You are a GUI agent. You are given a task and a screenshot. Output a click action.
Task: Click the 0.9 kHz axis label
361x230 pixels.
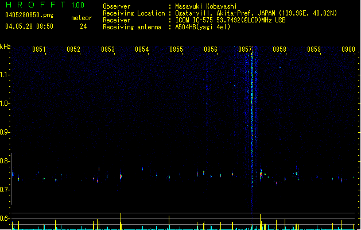[5, 132]
